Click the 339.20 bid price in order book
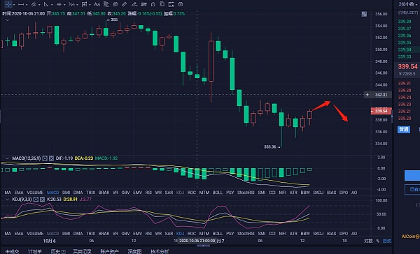 tap(405, 119)
